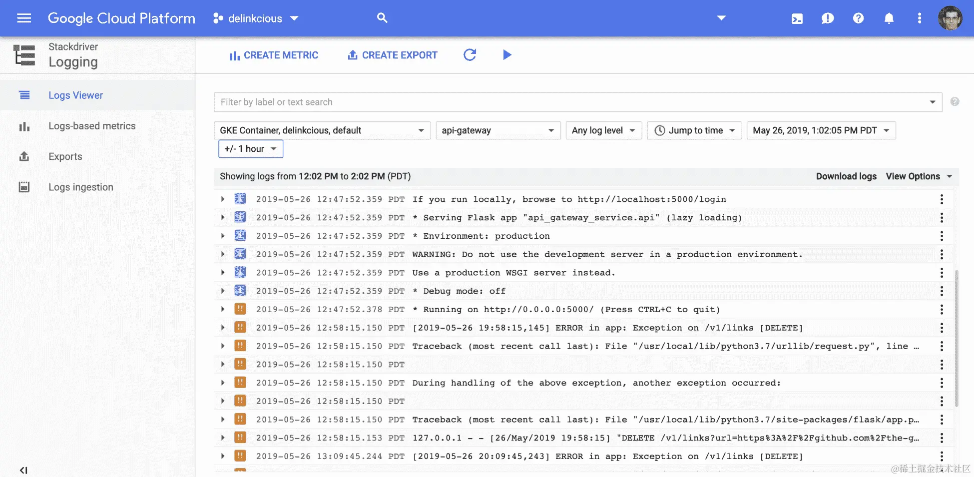Click CREATE METRIC button
974x477 pixels.
coord(274,55)
